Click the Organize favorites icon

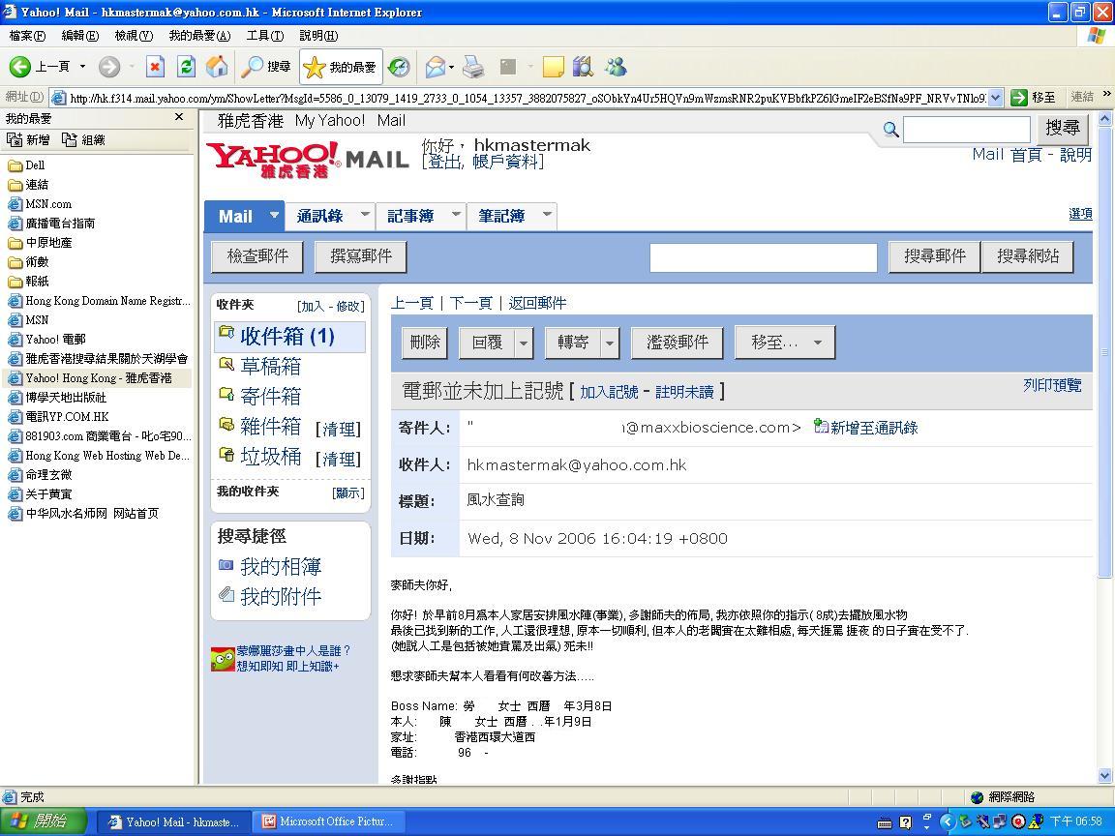69,139
